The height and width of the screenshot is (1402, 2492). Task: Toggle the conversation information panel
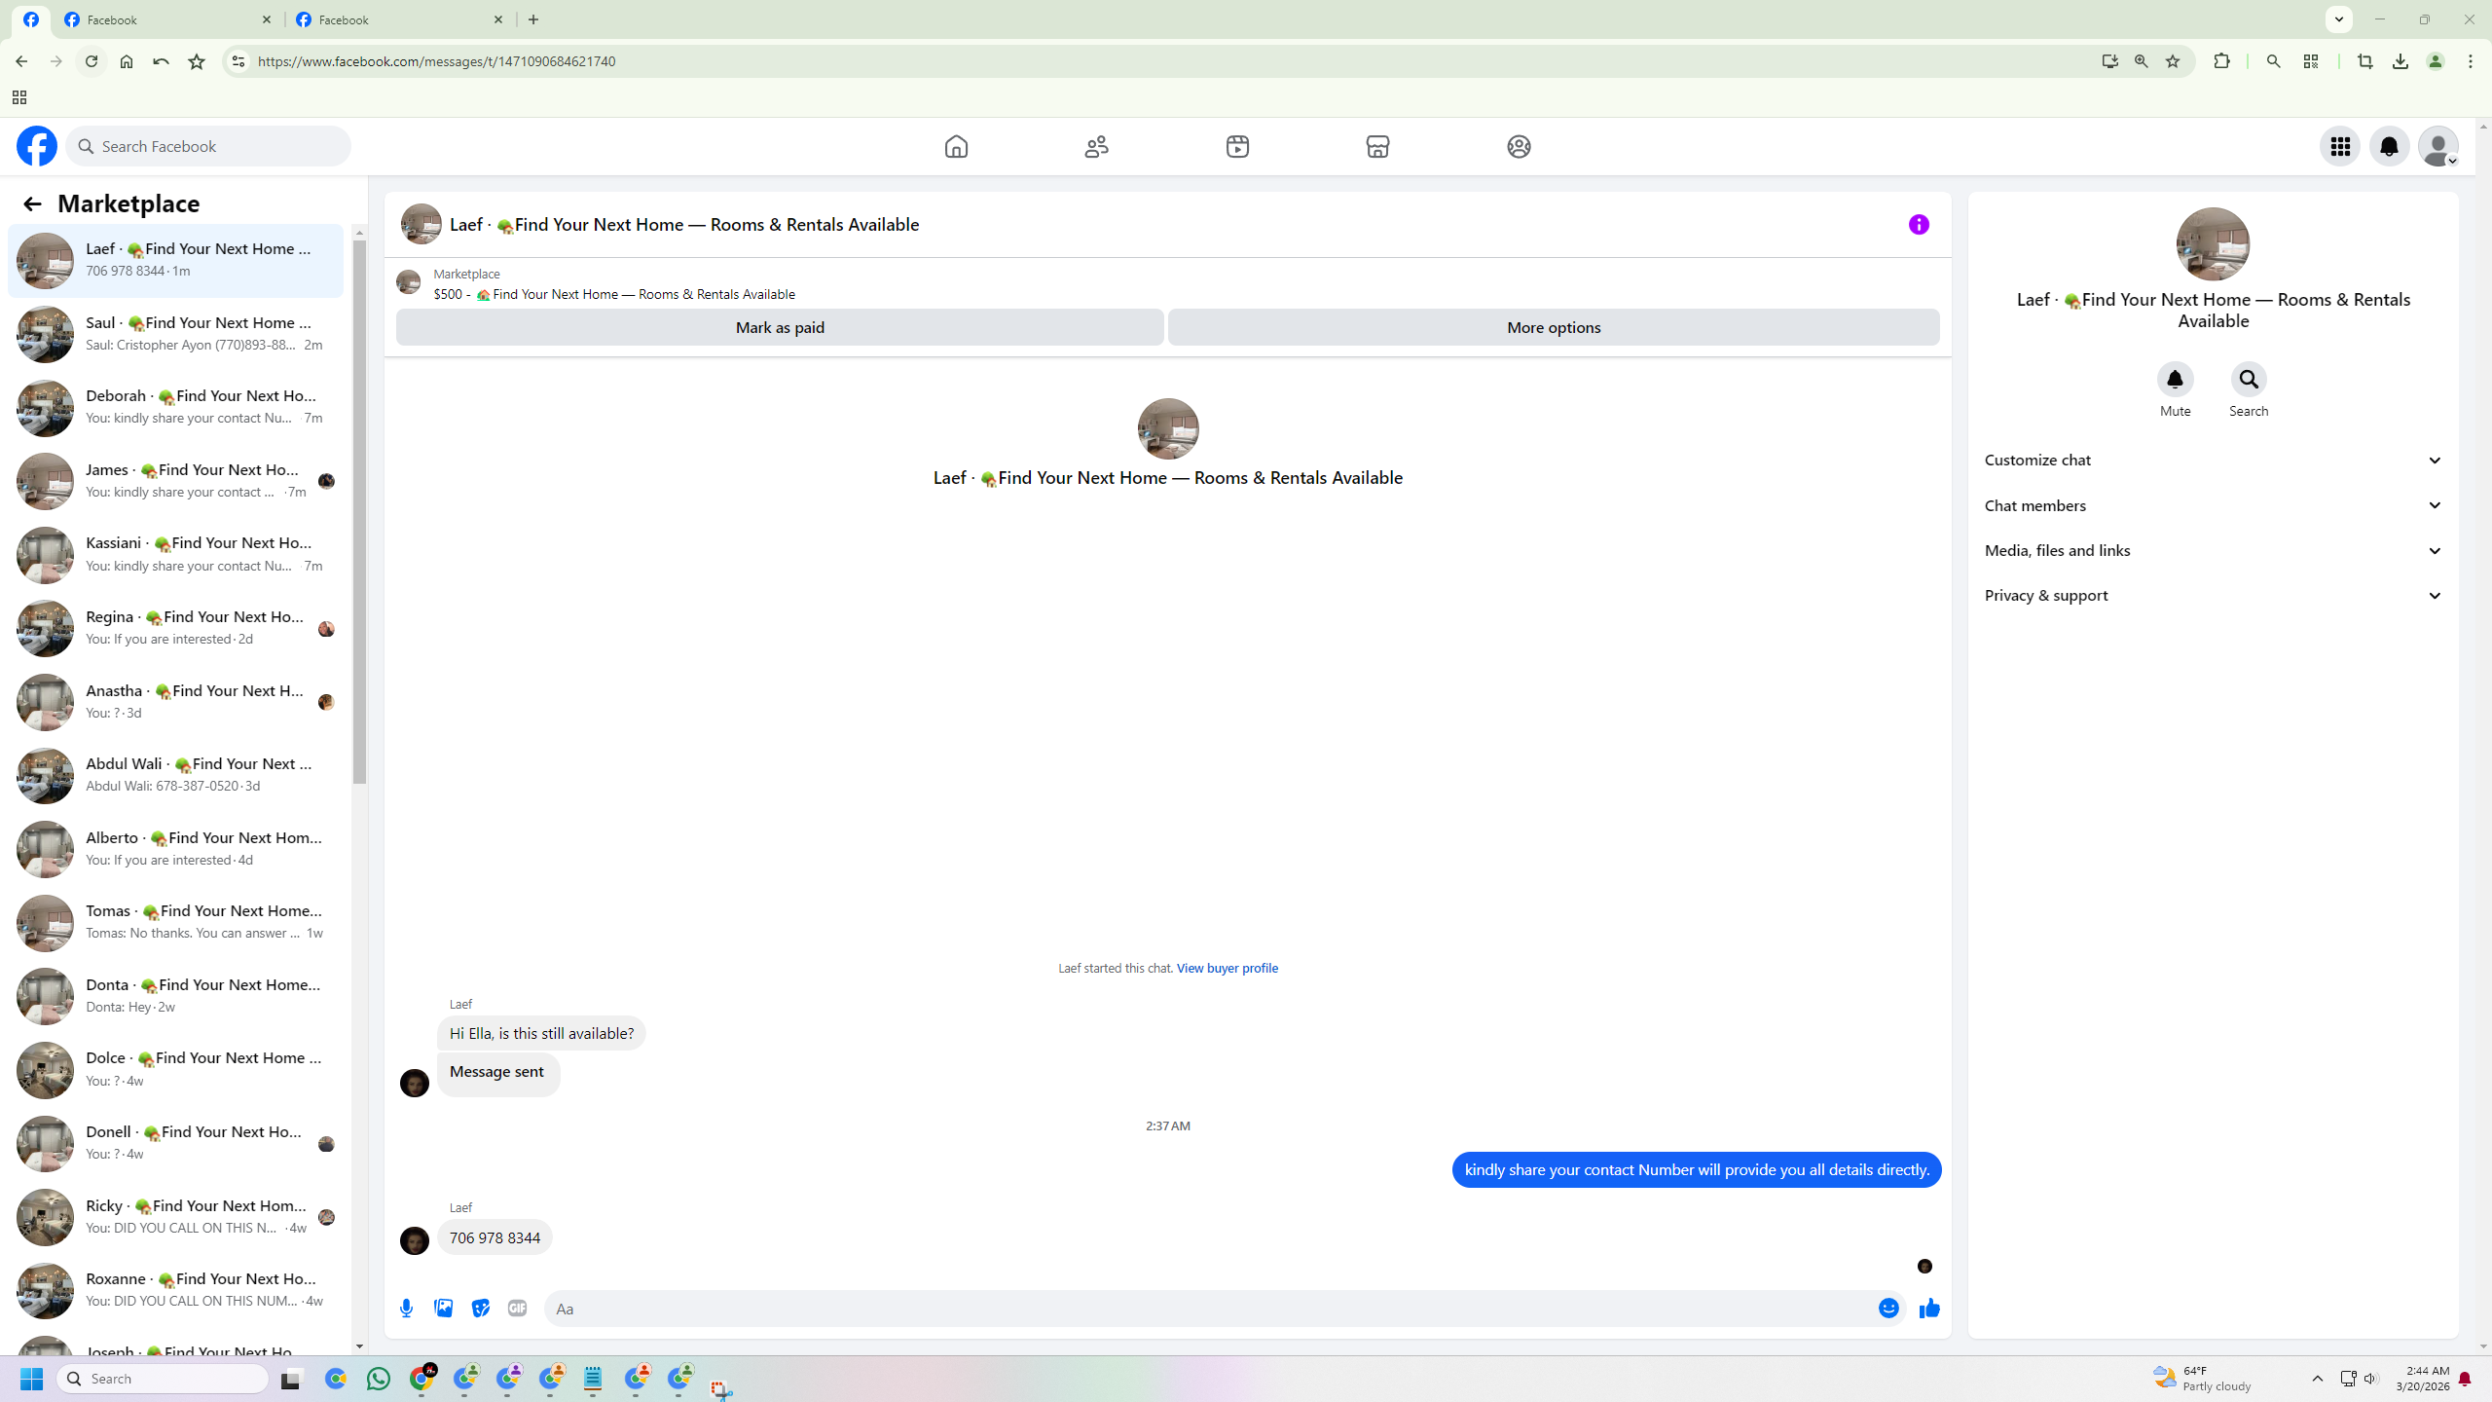1919,225
